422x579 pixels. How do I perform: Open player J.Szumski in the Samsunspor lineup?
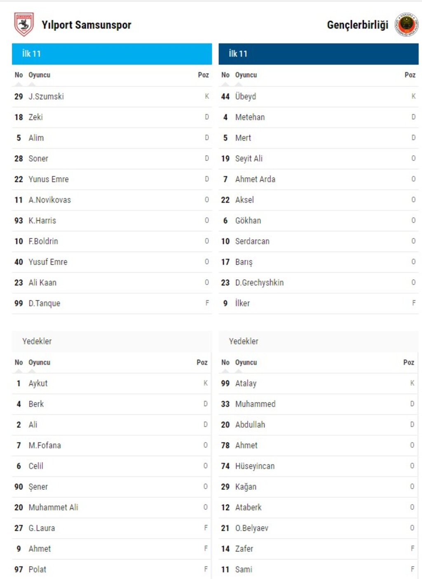pos(46,96)
